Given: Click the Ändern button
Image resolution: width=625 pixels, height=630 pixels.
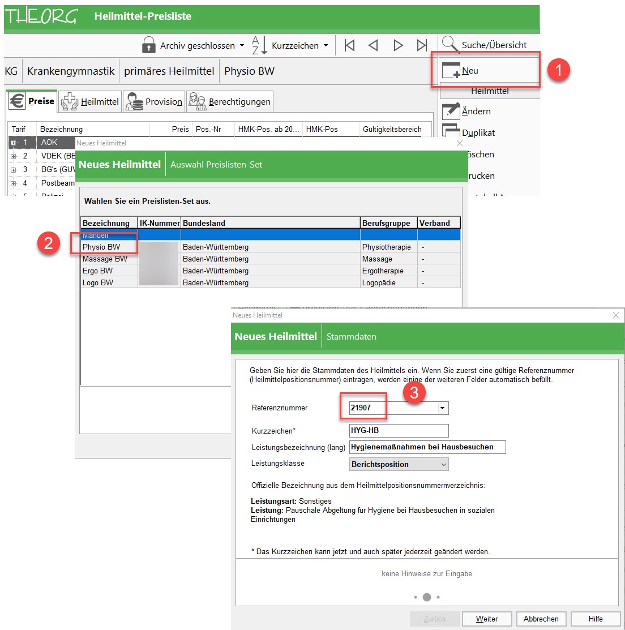Looking at the screenshot, I should pos(490,112).
